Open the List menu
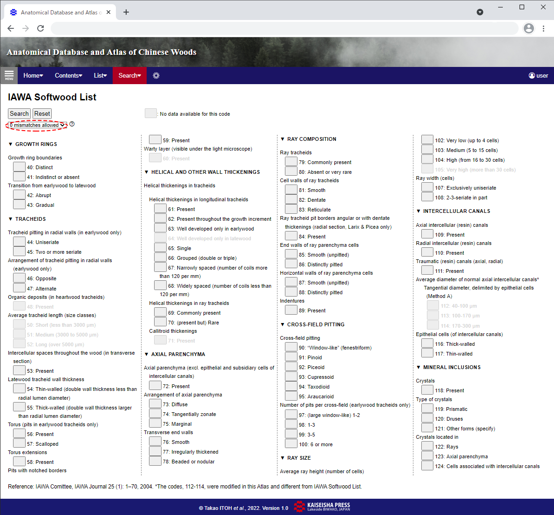 (101, 75)
